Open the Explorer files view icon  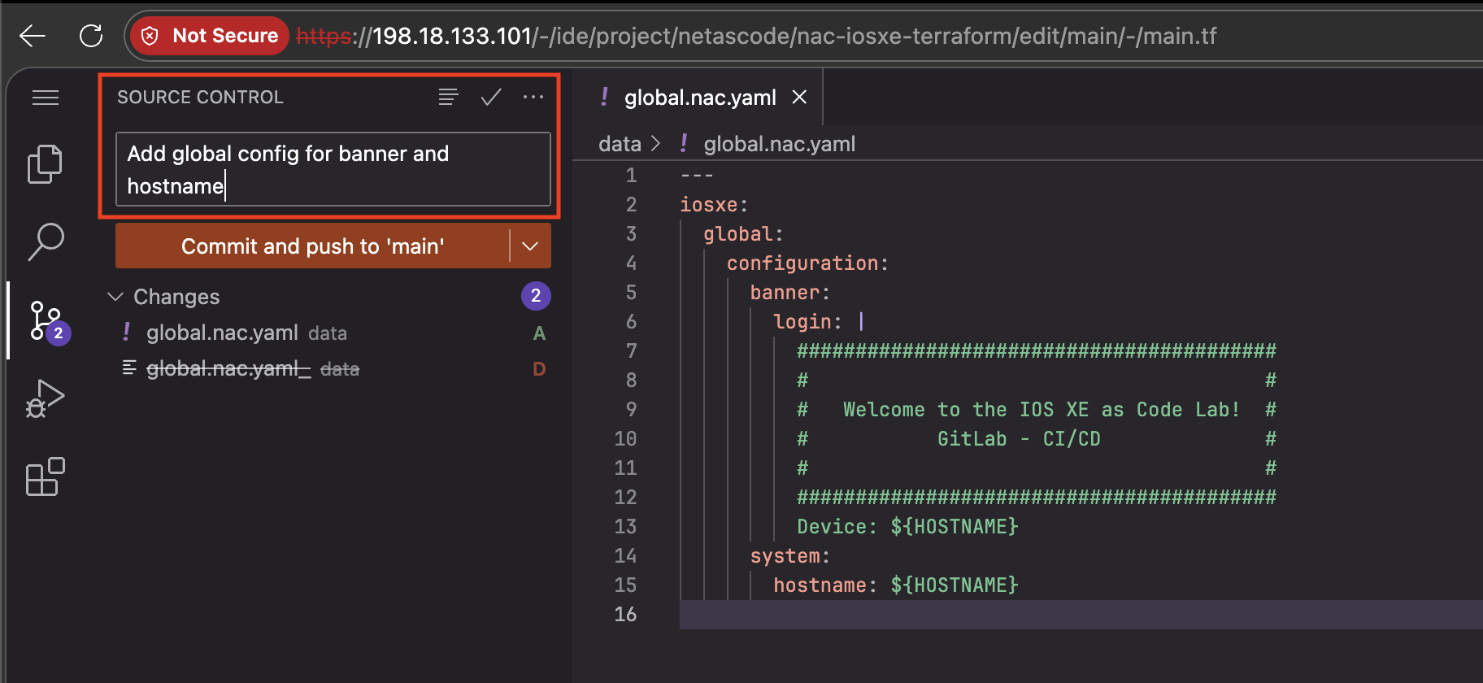click(x=46, y=165)
